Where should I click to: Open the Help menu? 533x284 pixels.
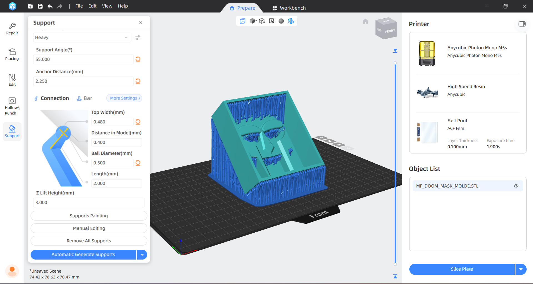pyautogui.click(x=123, y=6)
